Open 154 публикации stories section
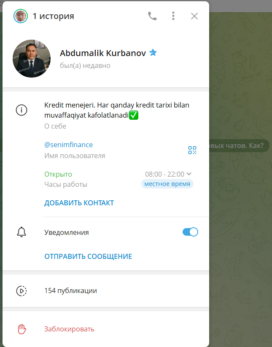The width and height of the screenshot is (272, 347). [106, 291]
